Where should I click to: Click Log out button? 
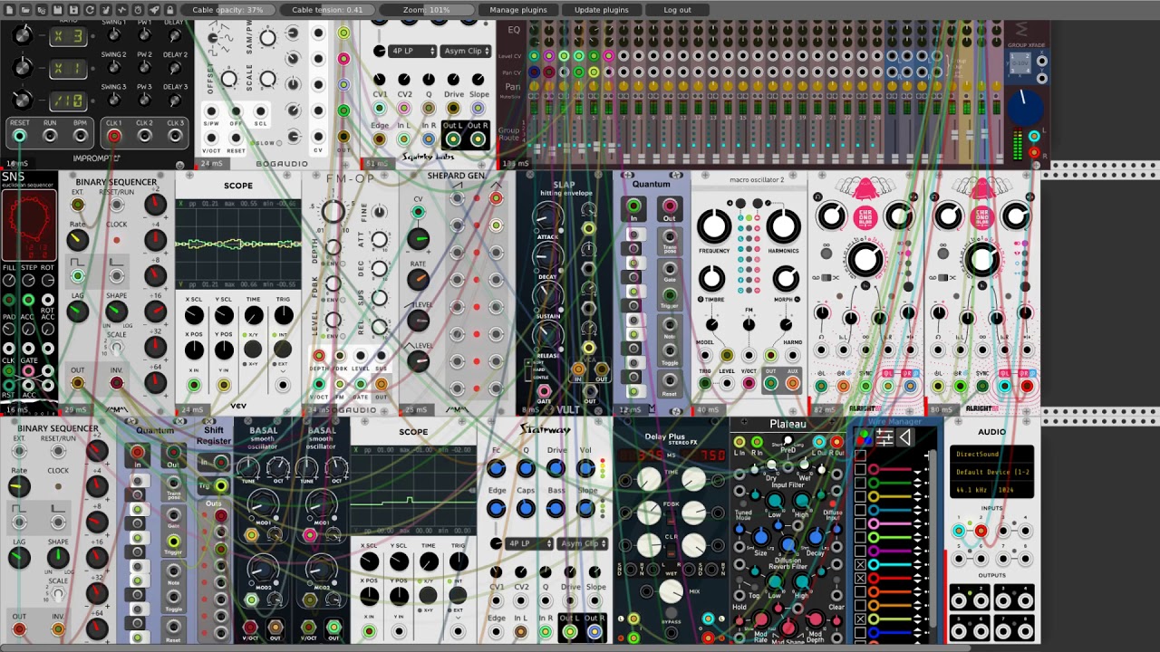[x=677, y=10]
